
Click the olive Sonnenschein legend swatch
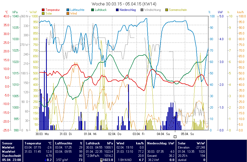click(167, 10)
